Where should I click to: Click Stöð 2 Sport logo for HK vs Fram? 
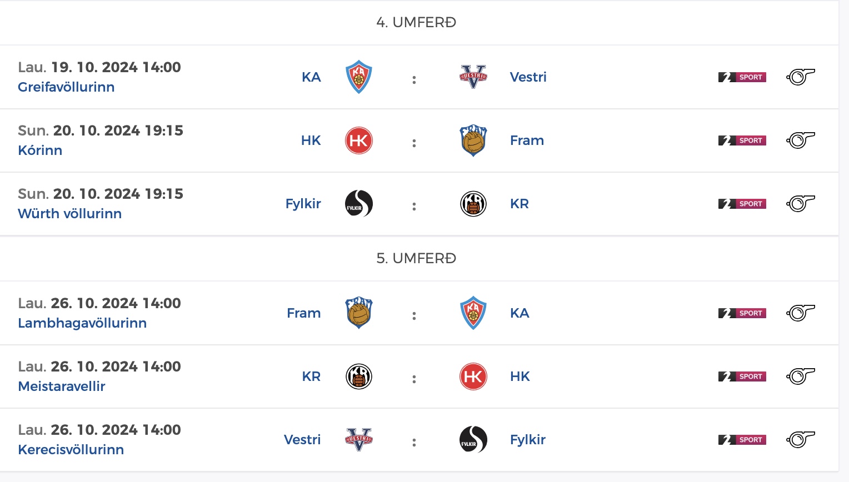pos(742,140)
